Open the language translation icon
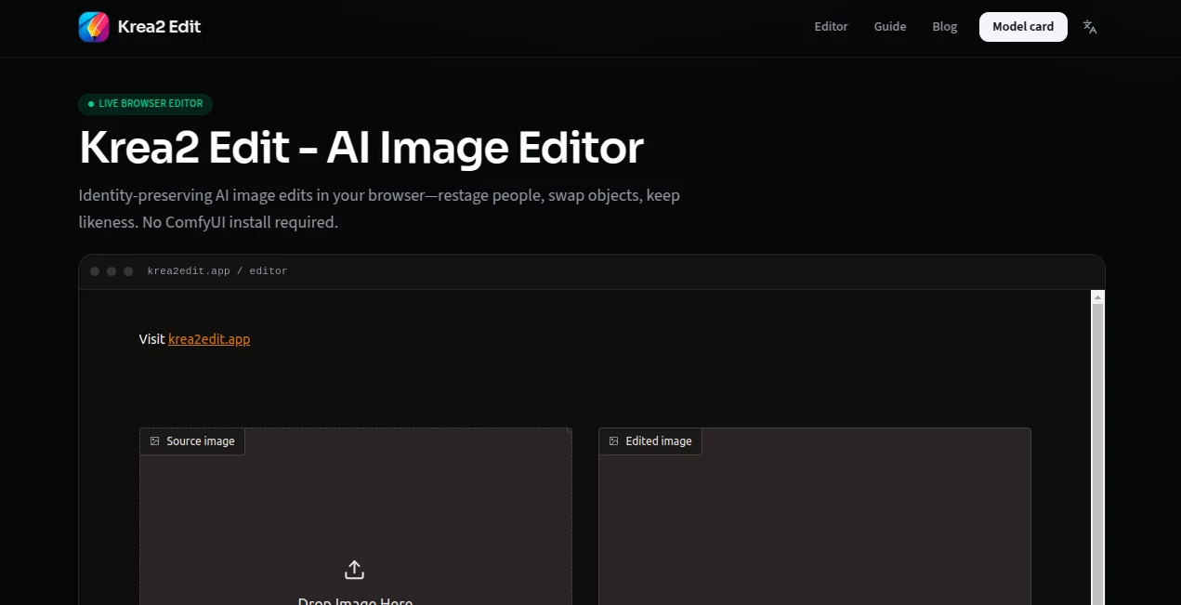1181x605 pixels. (1090, 27)
